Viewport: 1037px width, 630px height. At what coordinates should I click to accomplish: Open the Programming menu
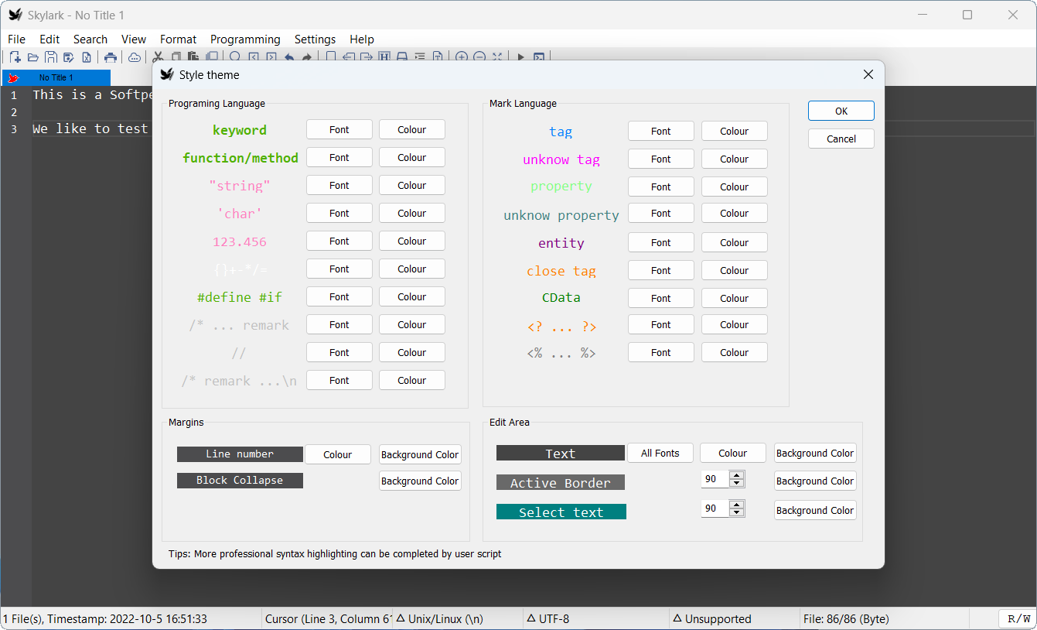(245, 39)
